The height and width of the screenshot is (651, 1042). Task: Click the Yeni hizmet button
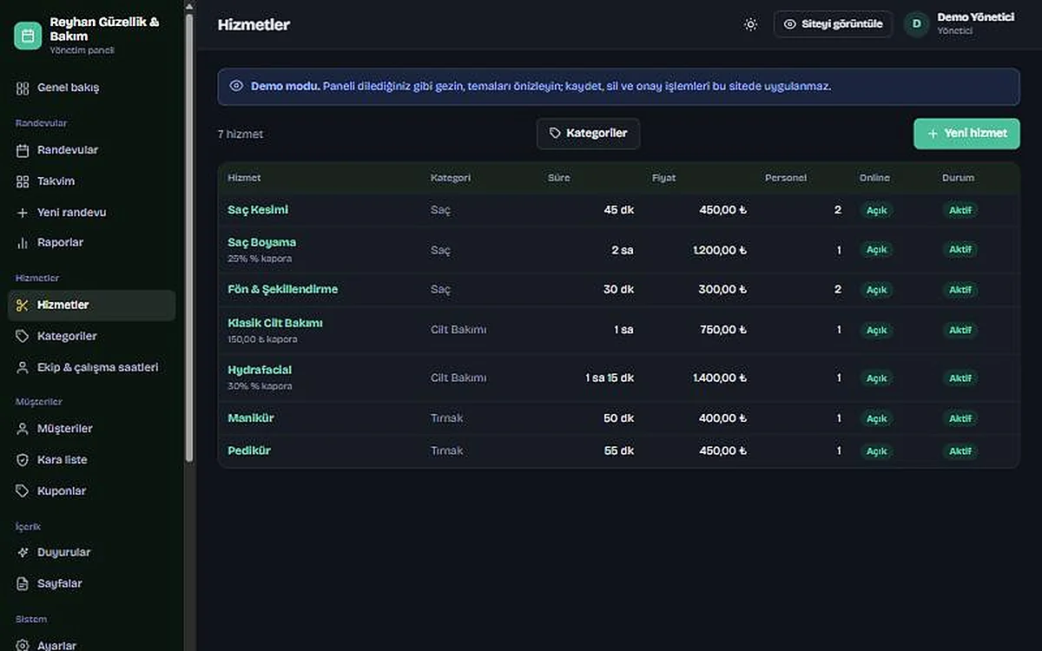(x=966, y=134)
